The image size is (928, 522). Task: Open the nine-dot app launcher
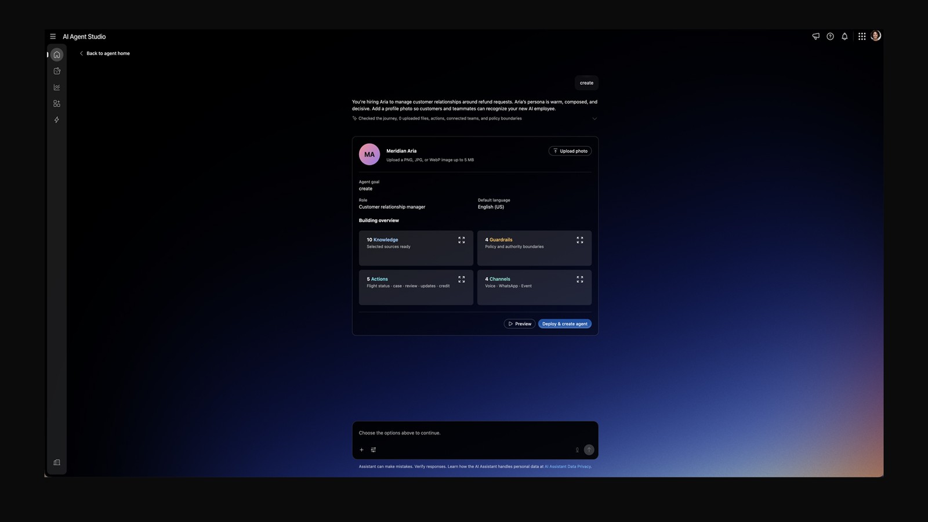862,37
